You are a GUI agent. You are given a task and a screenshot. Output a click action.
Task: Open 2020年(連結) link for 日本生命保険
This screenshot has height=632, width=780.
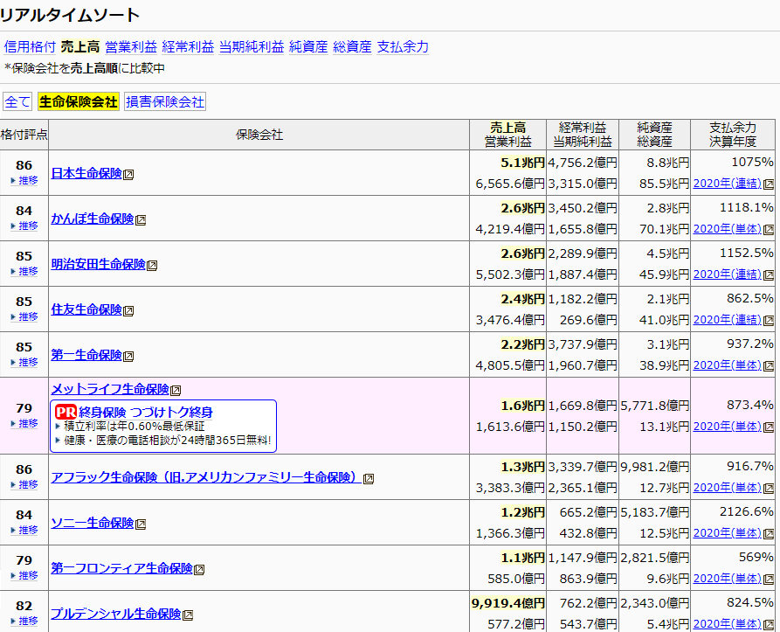[x=728, y=183]
